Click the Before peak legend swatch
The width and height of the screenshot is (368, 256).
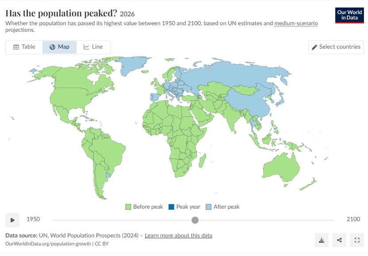(128, 207)
